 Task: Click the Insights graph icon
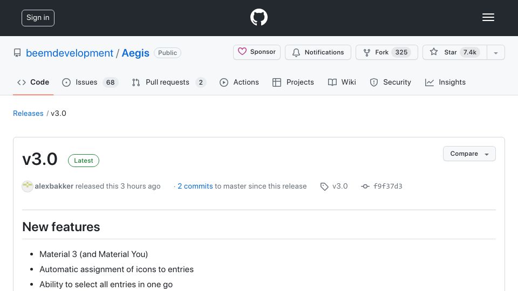click(429, 82)
